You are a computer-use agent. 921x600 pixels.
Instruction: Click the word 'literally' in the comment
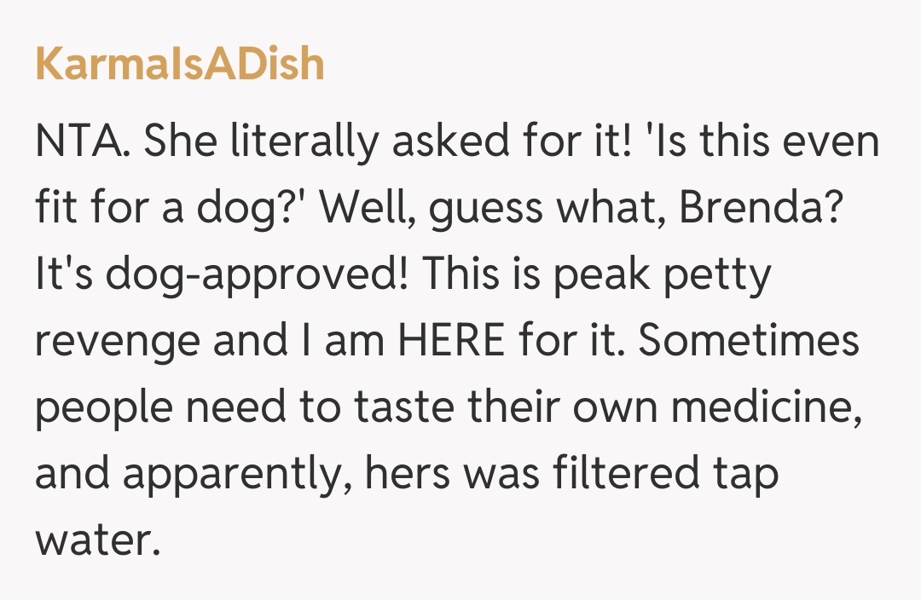pos(307,142)
